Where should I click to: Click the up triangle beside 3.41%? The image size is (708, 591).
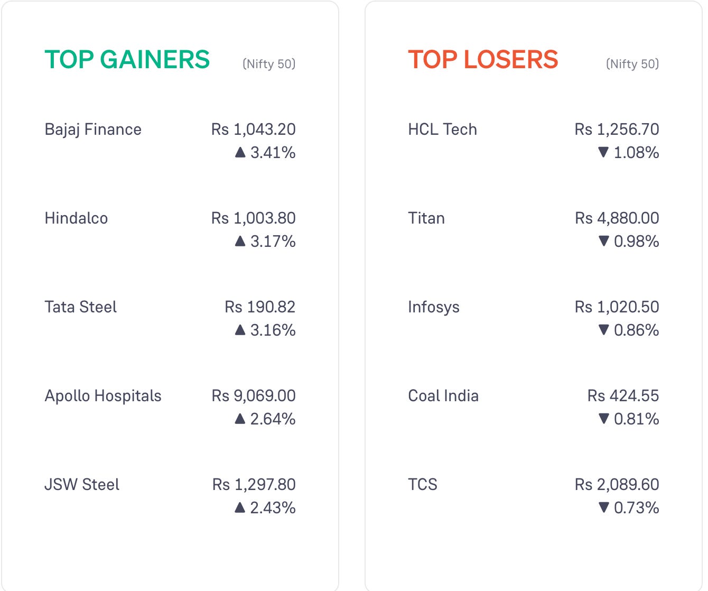tap(240, 153)
